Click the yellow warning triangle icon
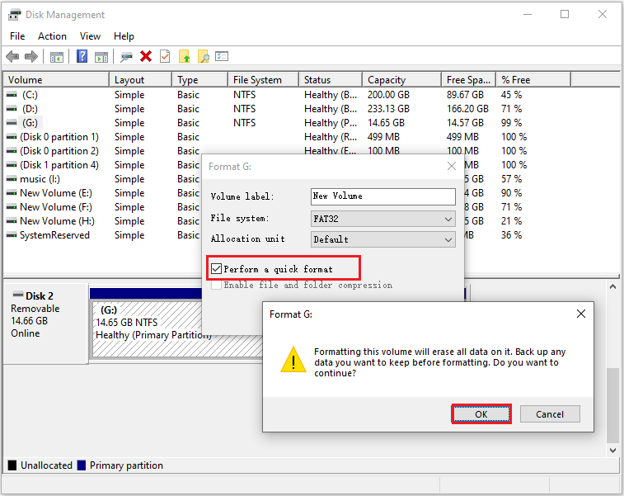Screen dimensions: 624x496 [x=293, y=360]
